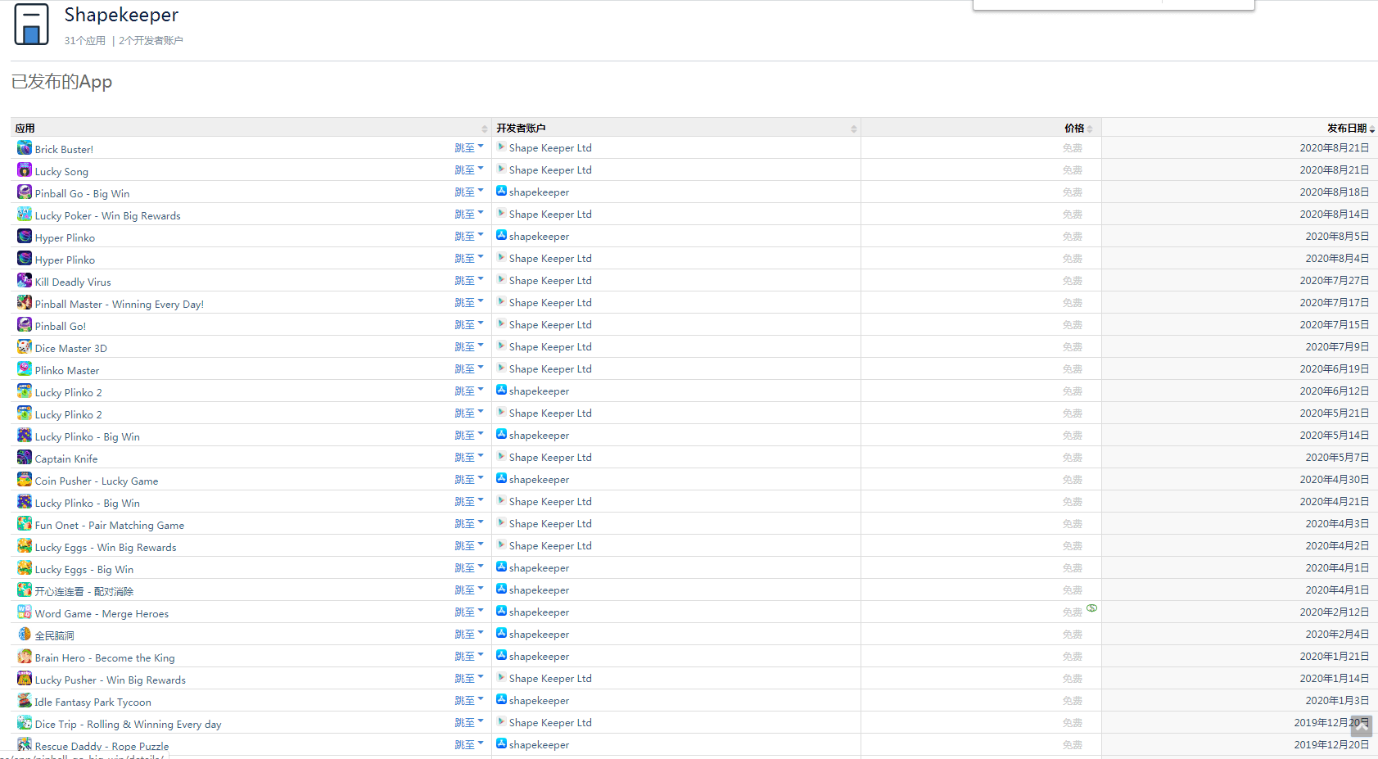The height and width of the screenshot is (759, 1378).
Task: Sort by the 价格 column header
Action: (x=981, y=128)
